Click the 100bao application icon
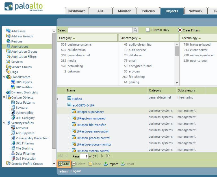The image size is (217, 177). (x=69, y=98)
